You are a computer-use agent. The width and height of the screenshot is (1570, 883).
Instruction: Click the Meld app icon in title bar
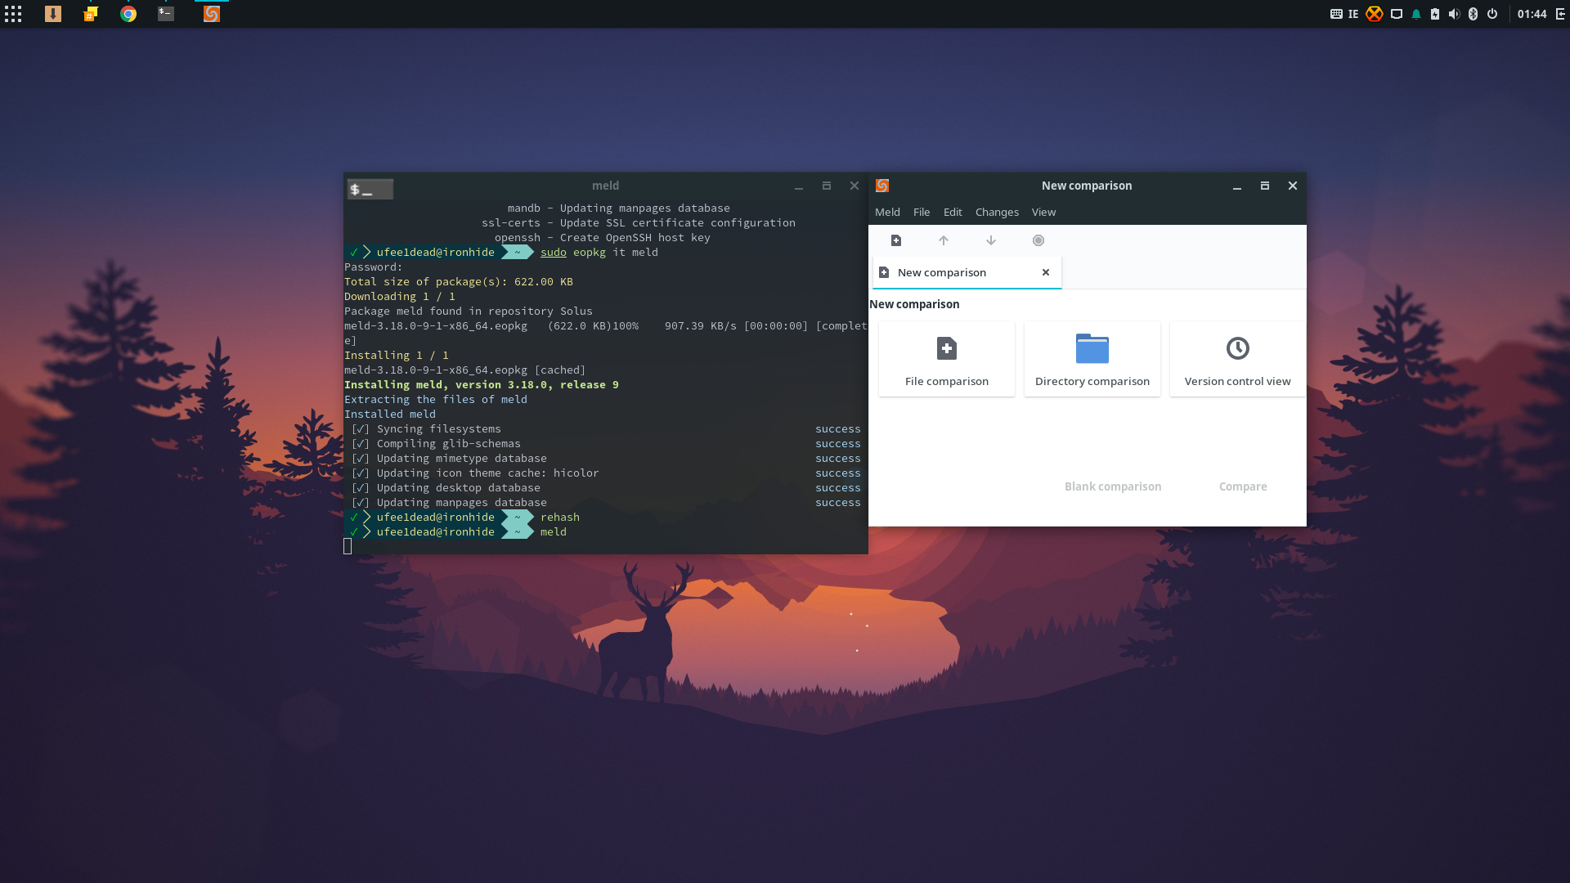click(x=882, y=186)
